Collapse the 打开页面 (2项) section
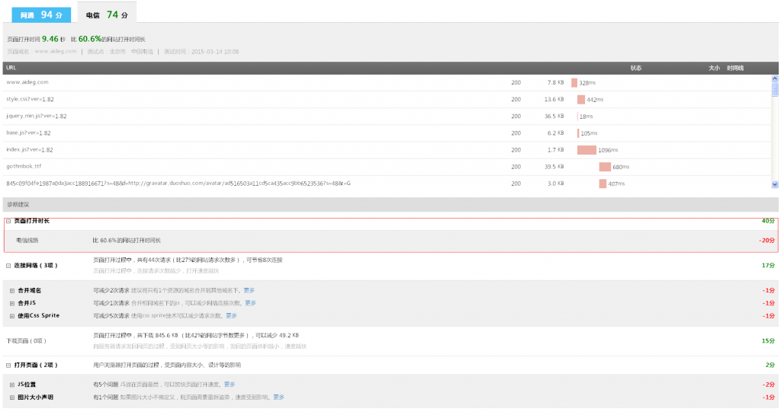The image size is (781, 412). 8,366
